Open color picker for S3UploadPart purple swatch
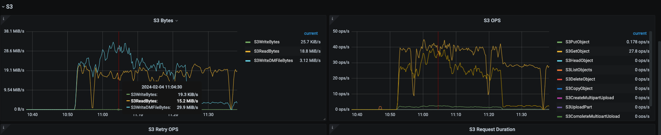This screenshot has width=661, height=135. [560, 107]
